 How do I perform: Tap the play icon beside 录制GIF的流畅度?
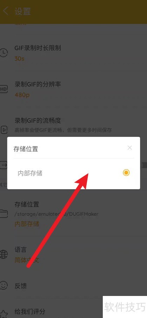click(4, 129)
